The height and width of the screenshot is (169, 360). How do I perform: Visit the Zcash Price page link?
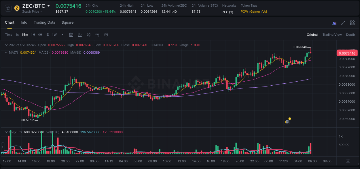pos(31,12)
